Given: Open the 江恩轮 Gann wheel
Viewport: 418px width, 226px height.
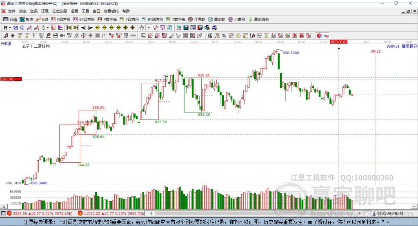Looking at the screenshot, I should pos(197,20).
